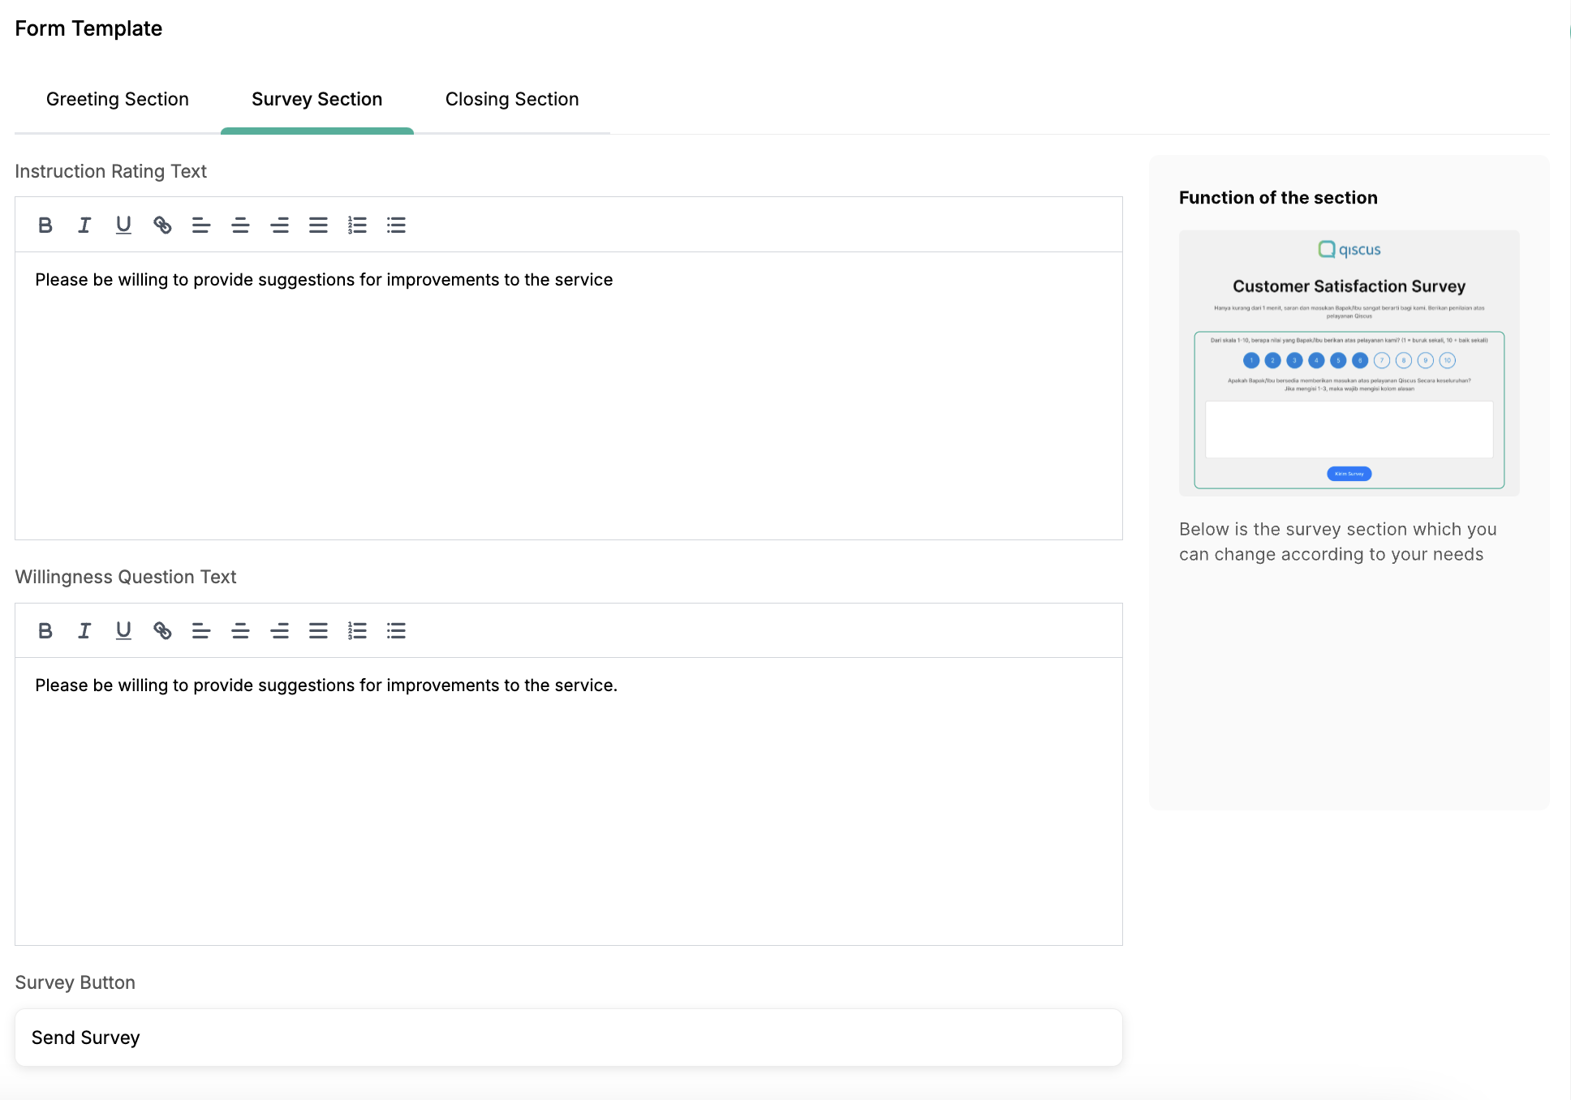The width and height of the screenshot is (1571, 1100).
Task: Focus the Survey Button input field
Action: point(569,1038)
